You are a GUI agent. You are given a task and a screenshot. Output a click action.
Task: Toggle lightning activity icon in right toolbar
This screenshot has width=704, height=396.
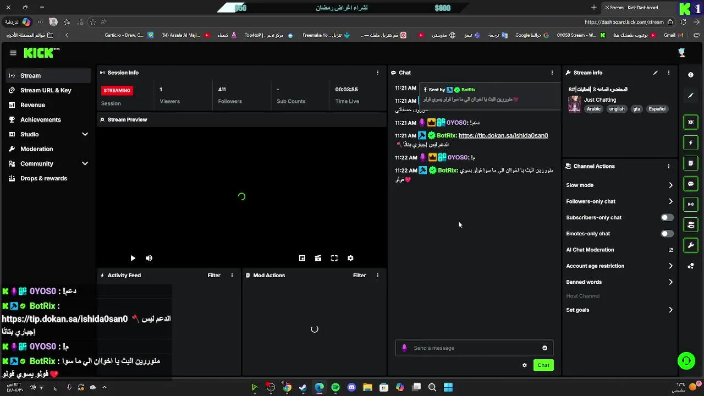(691, 143)
